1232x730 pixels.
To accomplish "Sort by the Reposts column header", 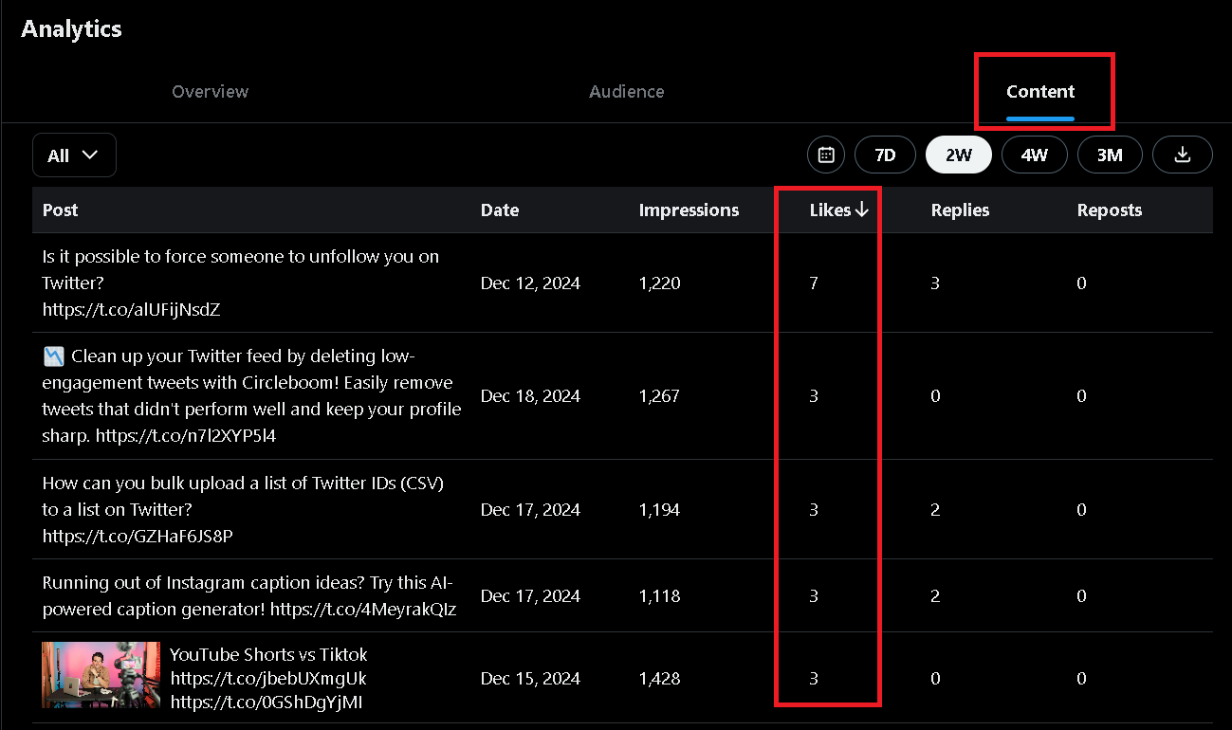I will point(1110,210).
